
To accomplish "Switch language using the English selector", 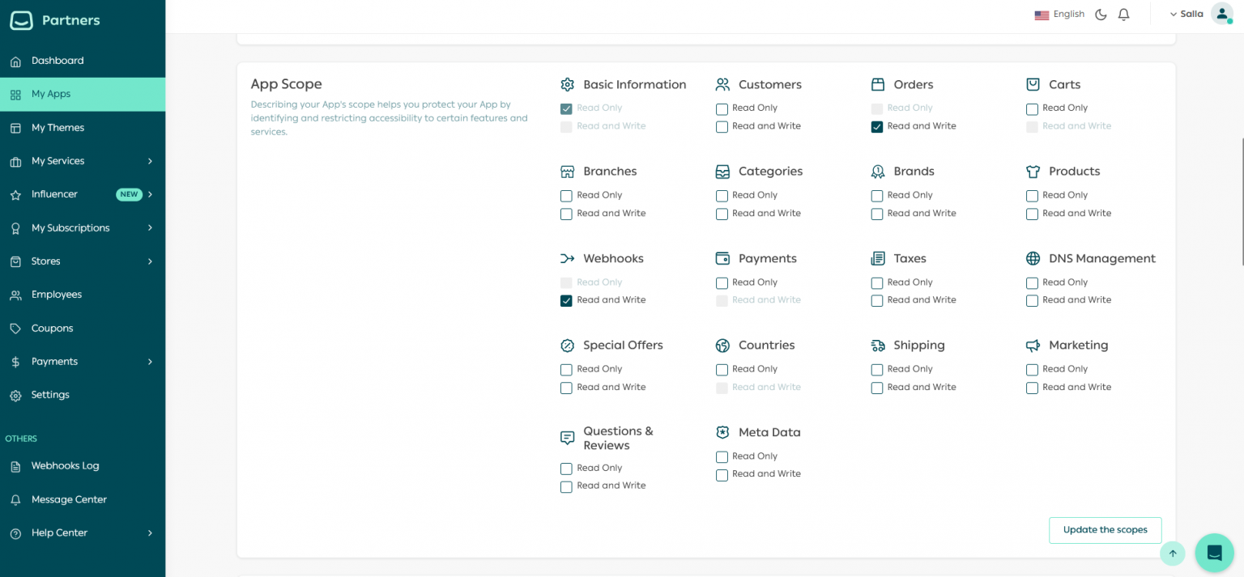I will coord(1059,14).
